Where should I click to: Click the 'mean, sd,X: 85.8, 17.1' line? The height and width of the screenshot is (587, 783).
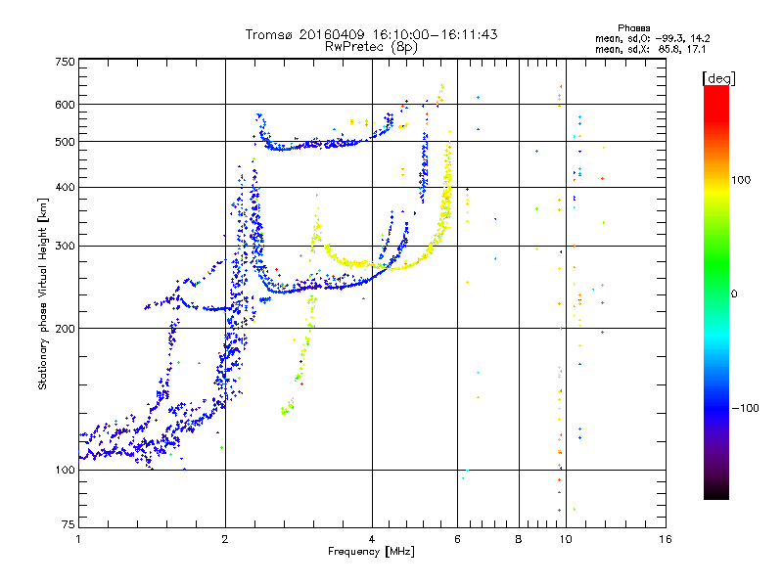(651, 50)
